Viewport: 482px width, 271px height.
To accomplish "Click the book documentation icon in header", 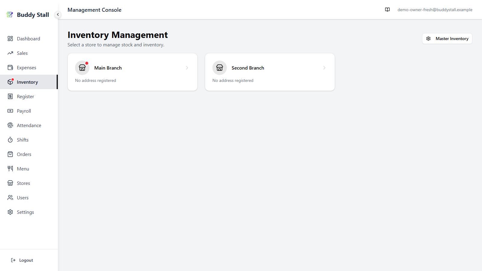I will click(x=387, y=10).
